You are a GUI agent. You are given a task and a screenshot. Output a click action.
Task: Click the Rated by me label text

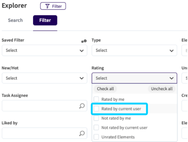coord(113,99)
